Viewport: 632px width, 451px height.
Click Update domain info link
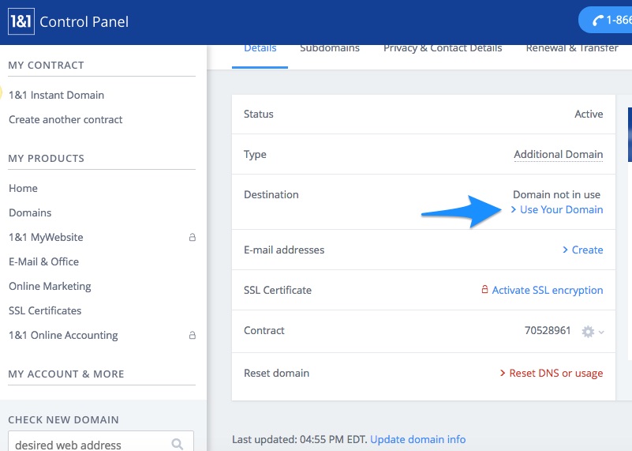pos(418,439)
